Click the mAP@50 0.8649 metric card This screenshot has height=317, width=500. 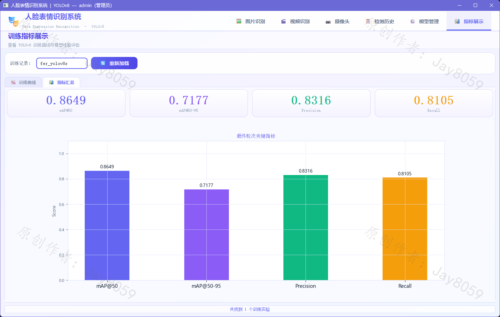66,103
